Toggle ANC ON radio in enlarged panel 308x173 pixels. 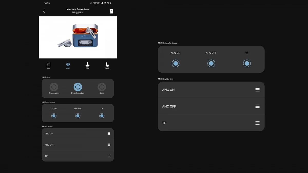[176, 63]
